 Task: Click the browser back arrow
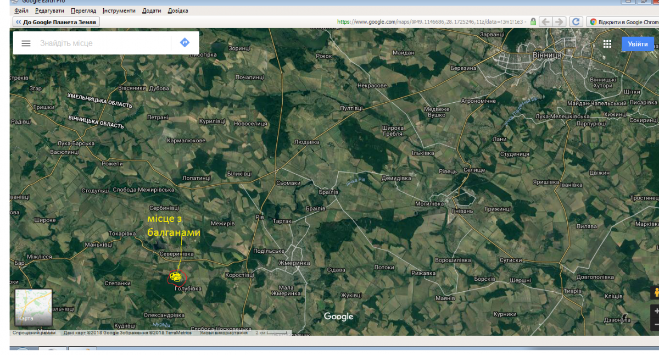545,22
